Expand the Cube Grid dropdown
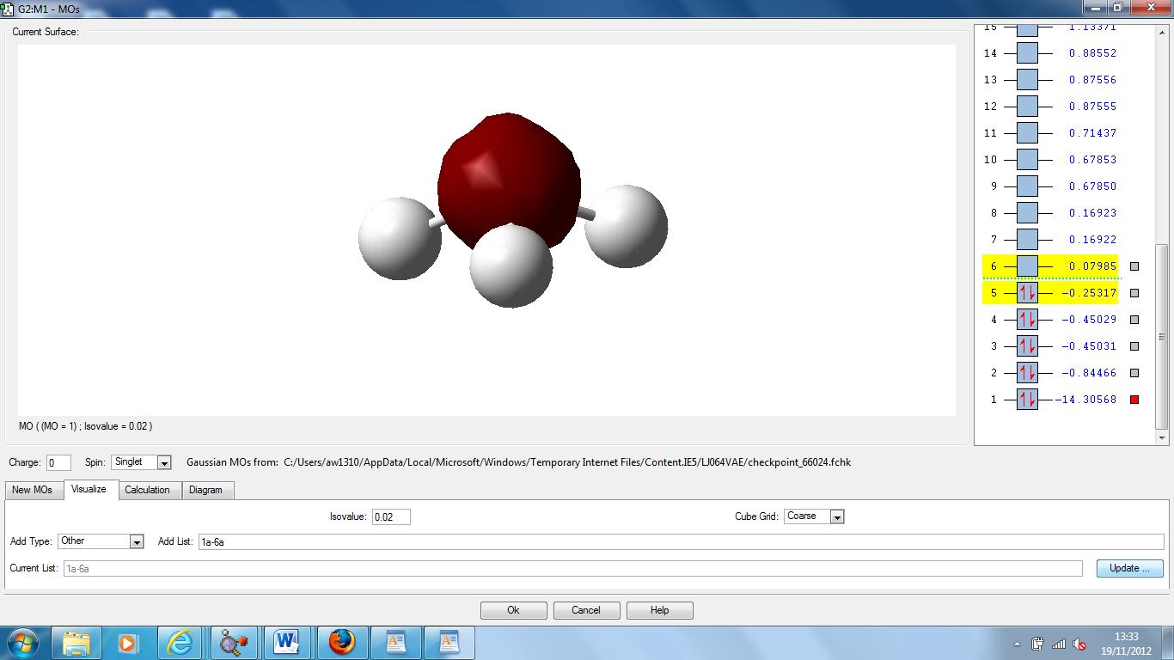Image resolution: width=1174 pixels, height=660 pixels. [x=836, y=516]
